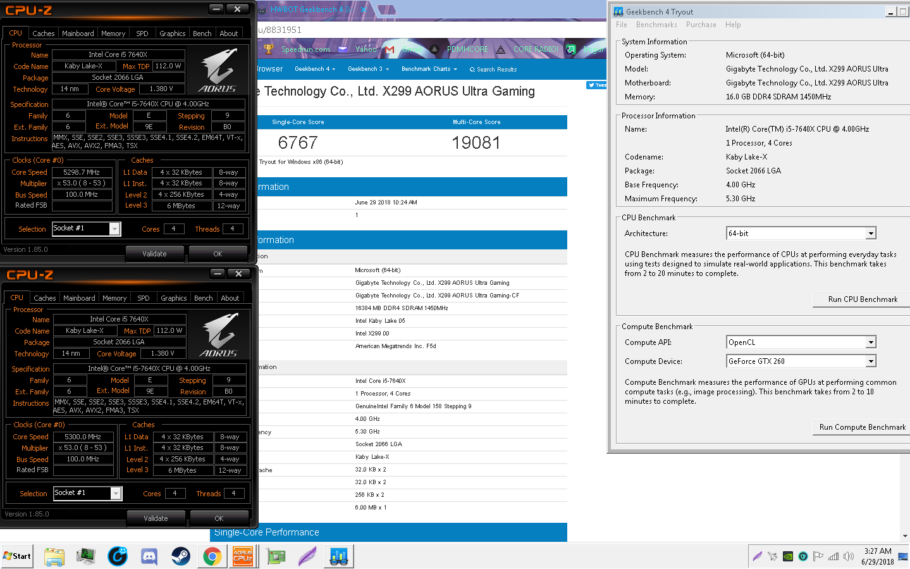Image resolution: width=910 pixels, height=569 pixels.
Task: Click the NVIDIA tray icon
Action: (788, 557)
